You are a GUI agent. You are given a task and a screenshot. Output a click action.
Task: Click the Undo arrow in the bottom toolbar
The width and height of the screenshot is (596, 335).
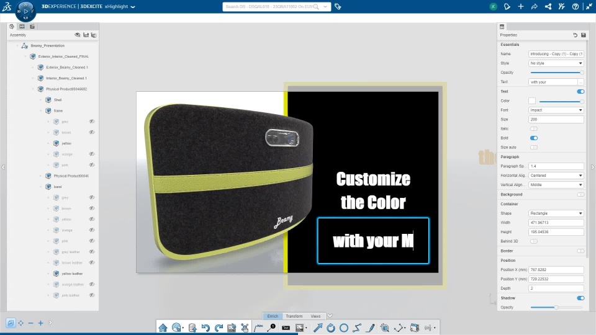tap(205, 328)
